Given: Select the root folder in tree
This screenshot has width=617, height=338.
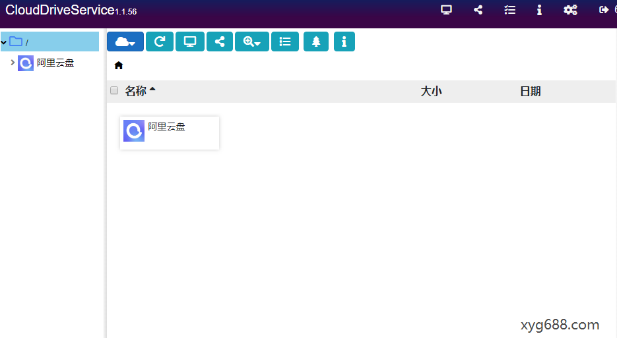Looking at the screenshot, I should (49, 42).
